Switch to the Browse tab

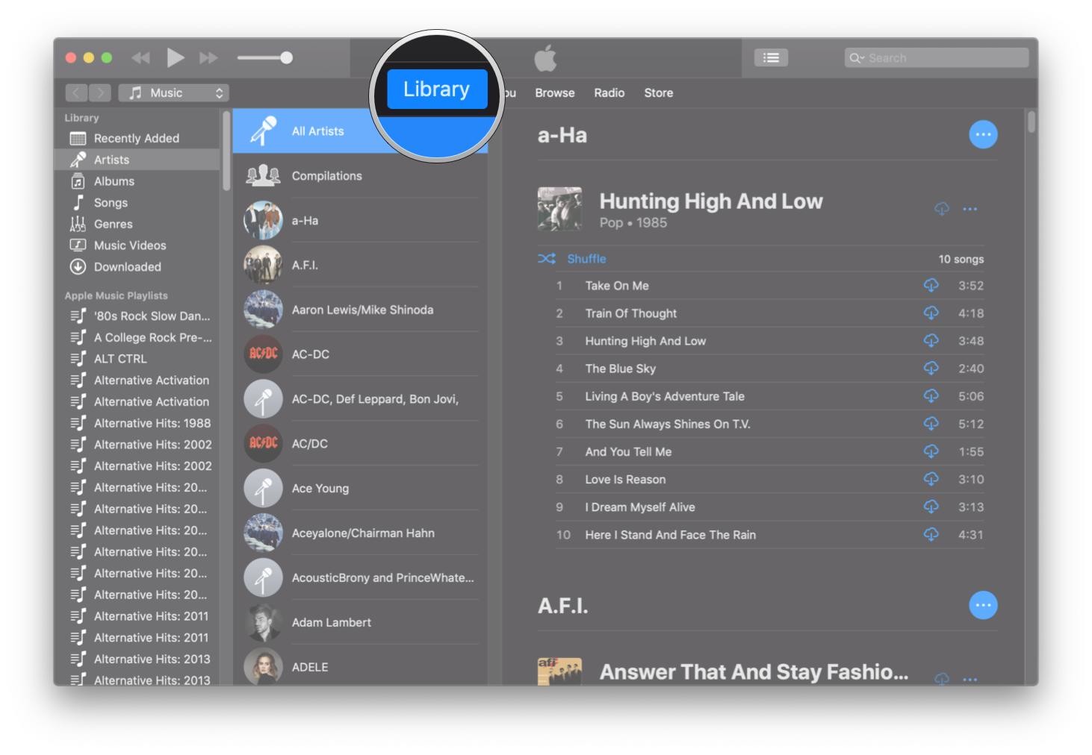554,93
